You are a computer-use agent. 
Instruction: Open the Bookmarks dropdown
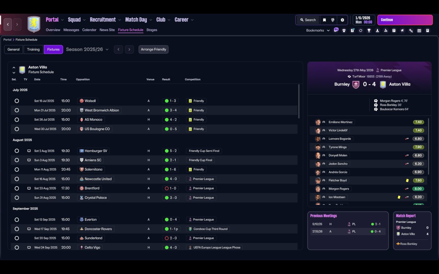tap(318, 30)
